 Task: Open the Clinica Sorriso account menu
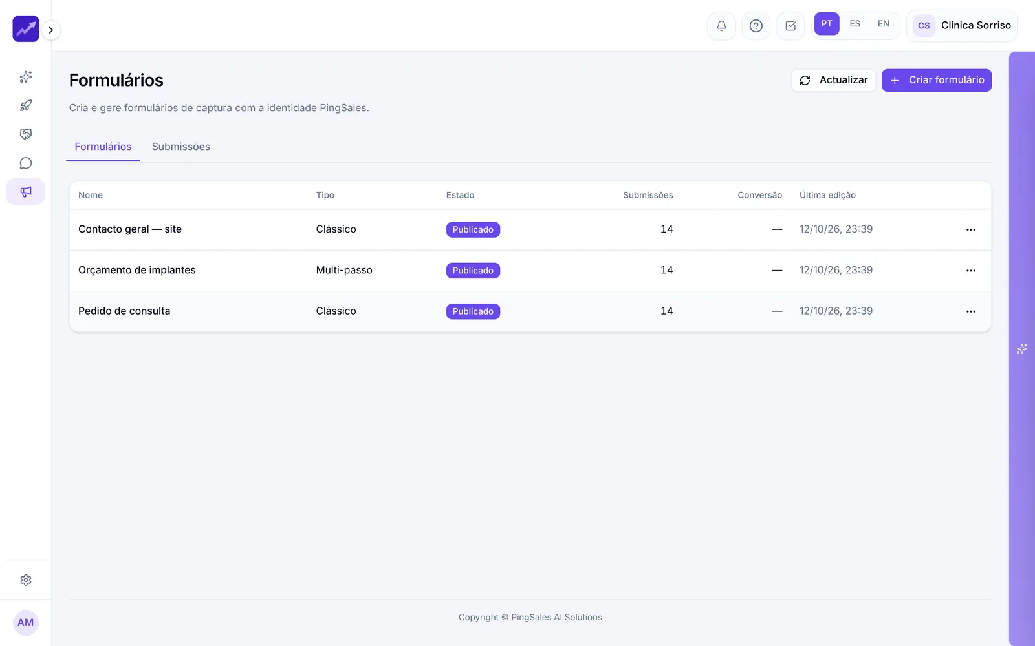pos(962,26)
